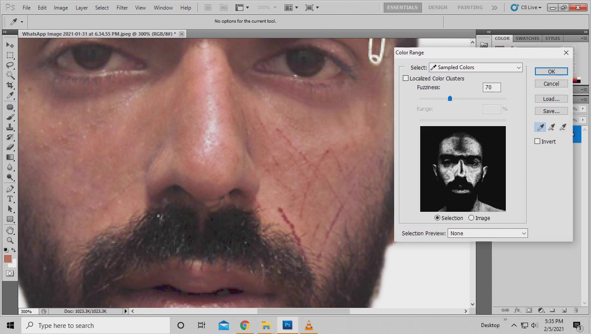The width and height of the screenshot is (591, 334).
Task: Create a new layer group folder
Action: (x=552, y=310)
